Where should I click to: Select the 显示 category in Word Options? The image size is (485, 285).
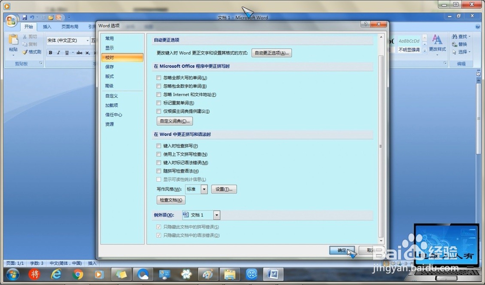point(122,48)
